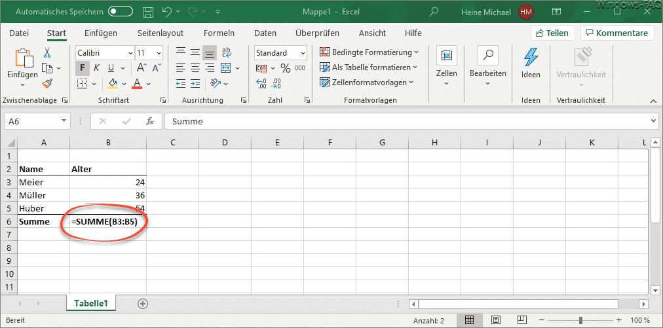Toggle italic formatting K button
Screen dimensions: 663x328
(96, 67)
